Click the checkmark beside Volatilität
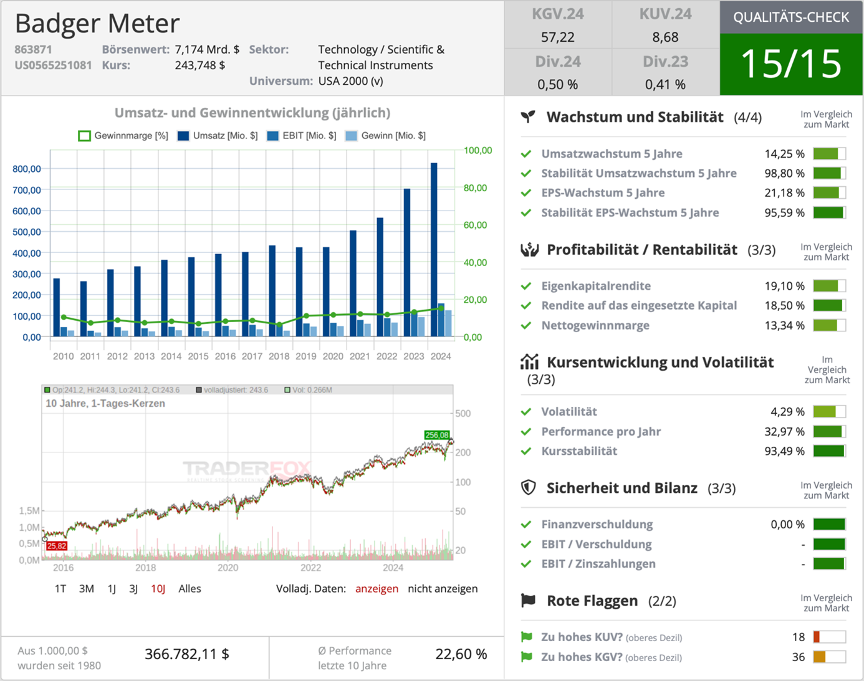Viewport: 864px width, 681px height. click(526, 412)
